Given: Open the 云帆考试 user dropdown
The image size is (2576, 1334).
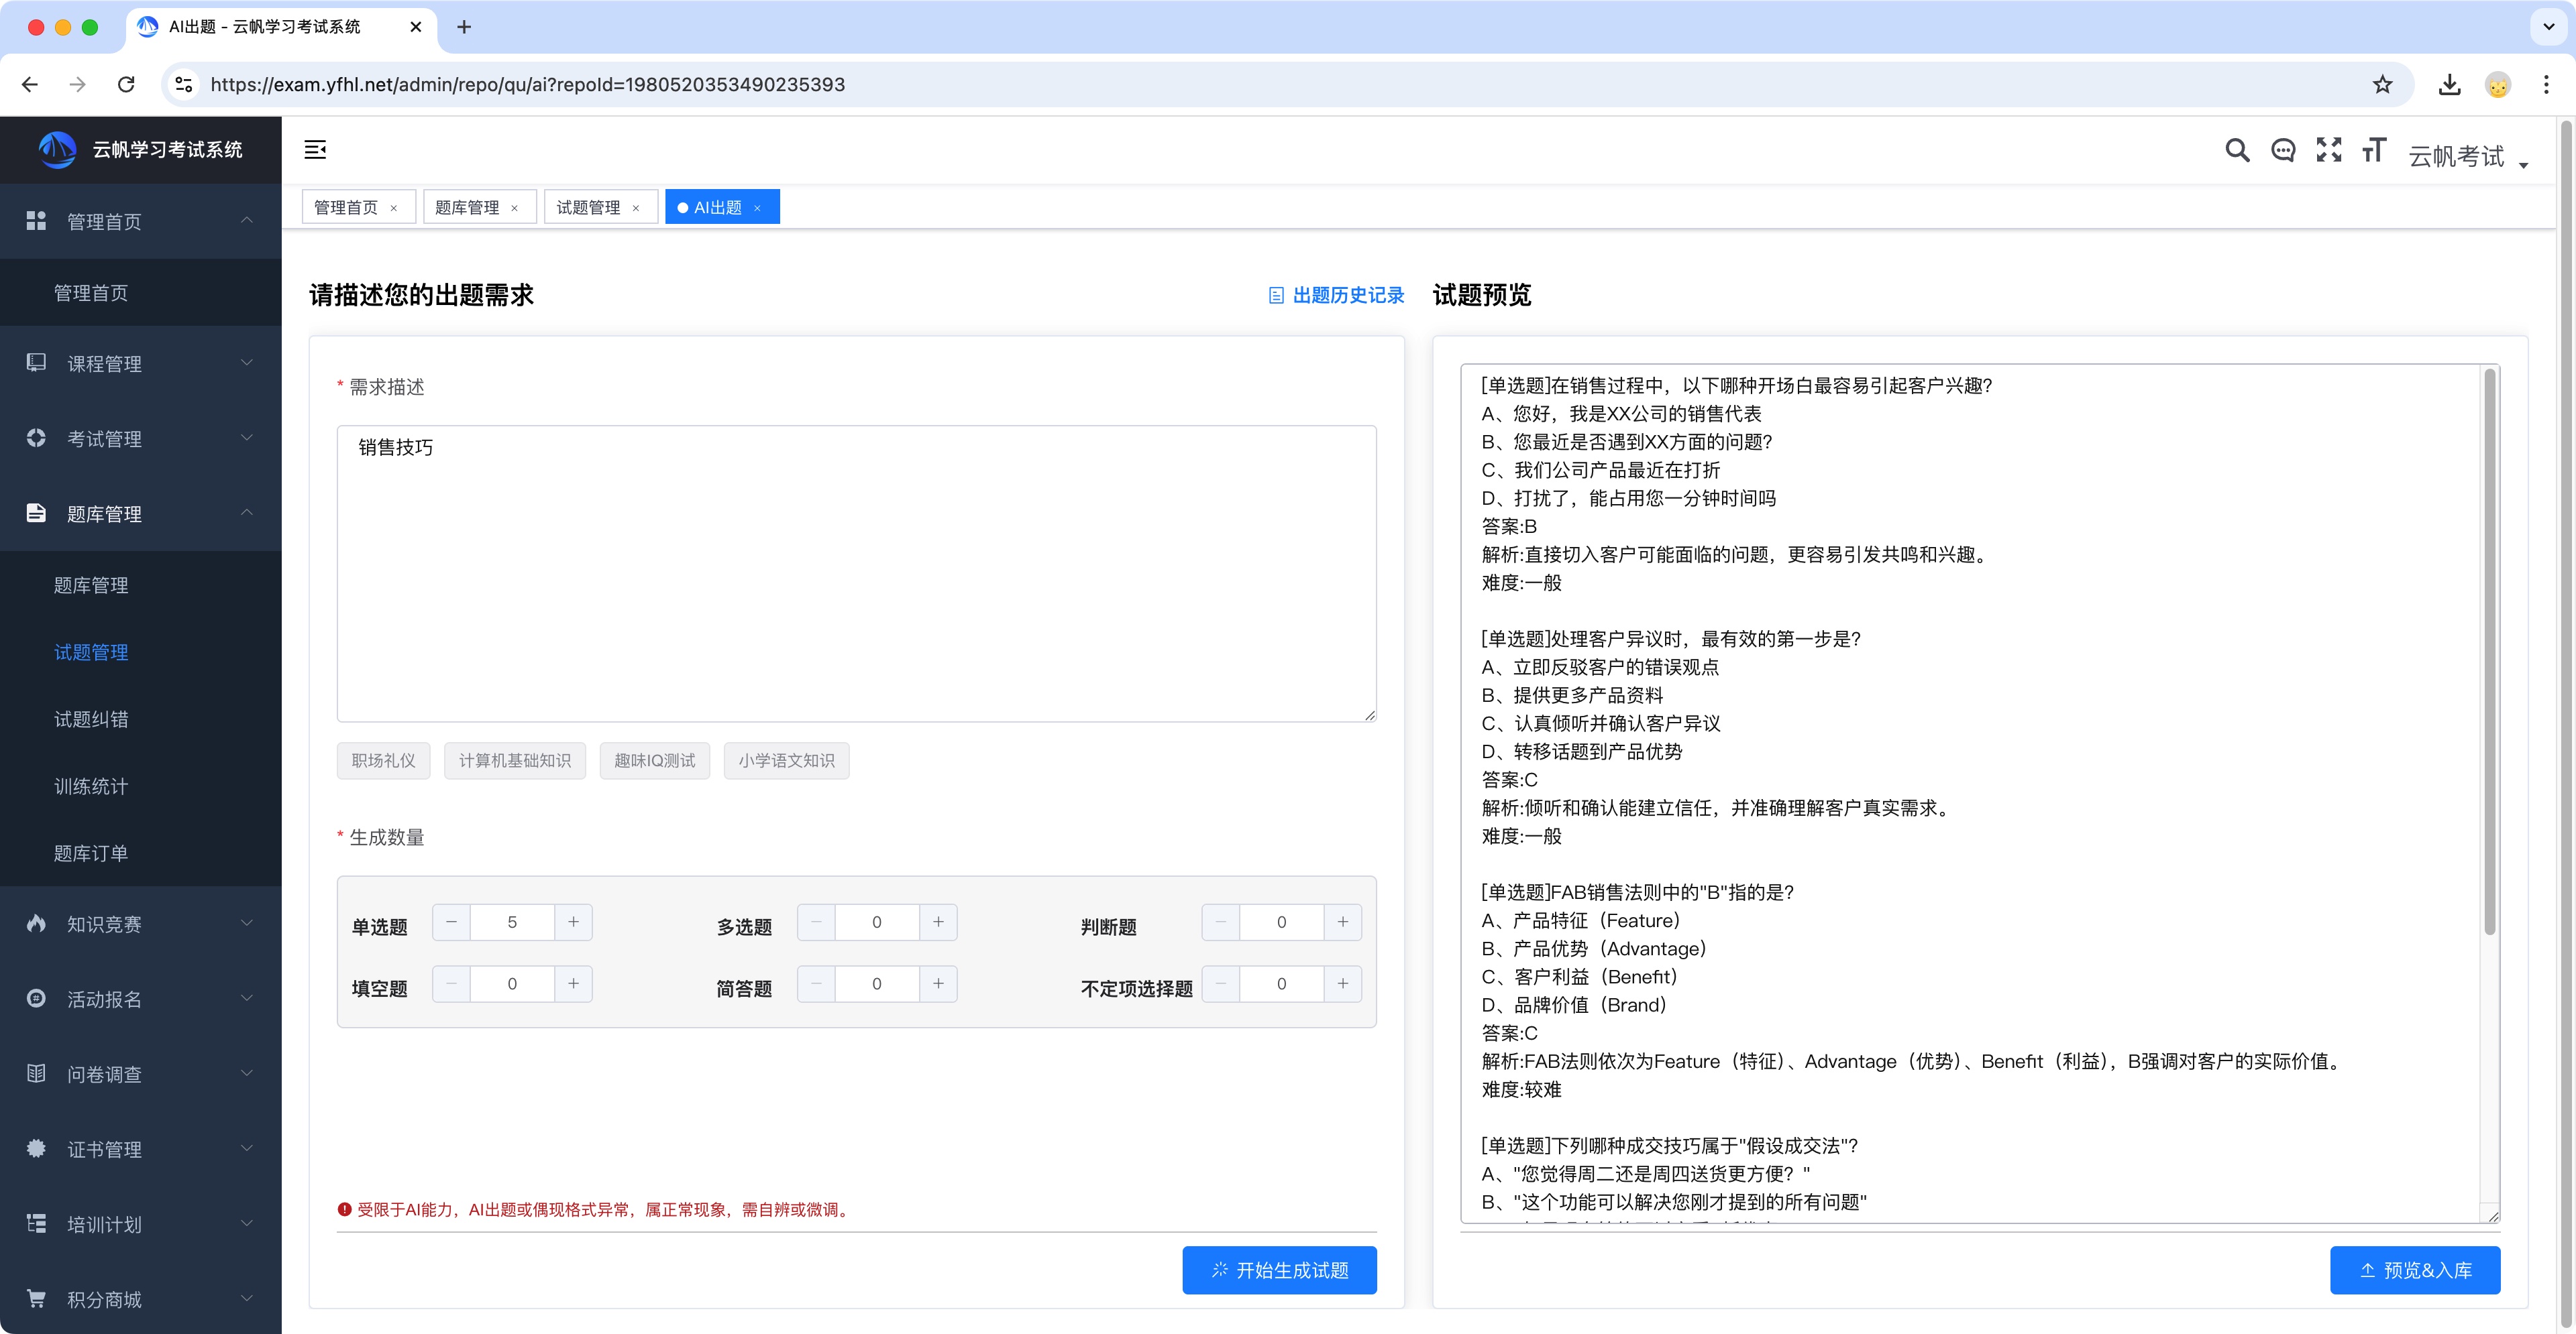Looking at the screenshot, I should (2467, 157).
